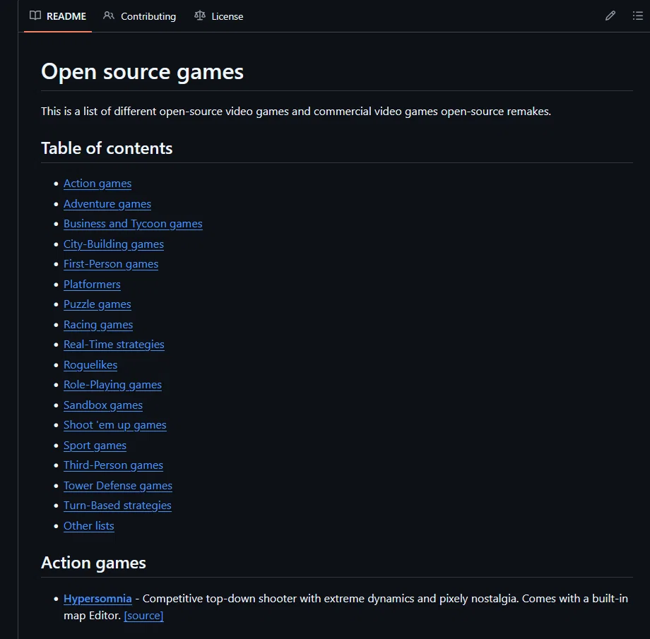
Task: Jump to Sandbox games
Action: coord(103,405)
